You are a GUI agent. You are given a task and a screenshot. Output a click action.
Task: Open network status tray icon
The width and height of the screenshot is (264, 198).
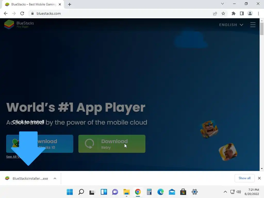pos(233,192)
